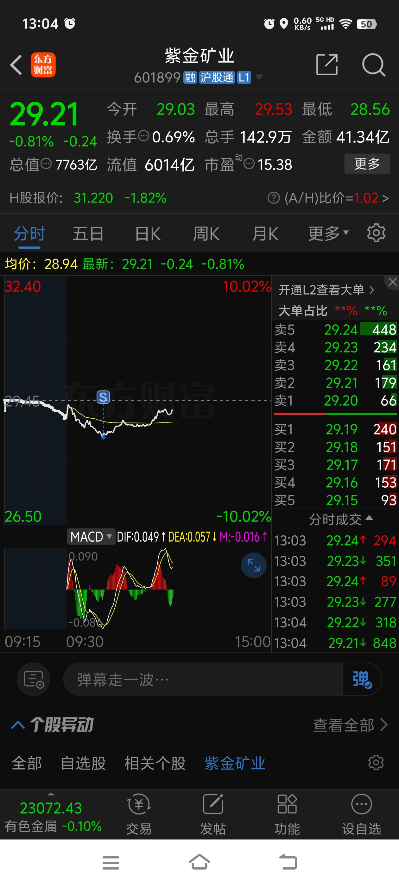399x886 pixels.
Task: Open Android recent apps menu button
Action: [111, 863]
